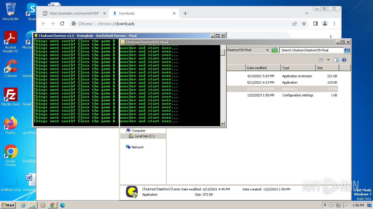The height and width of the screenshot is (209, 373).
Task: Launch Firefox from the desktop
Action: pyautogui.click(x=10, y=125)
